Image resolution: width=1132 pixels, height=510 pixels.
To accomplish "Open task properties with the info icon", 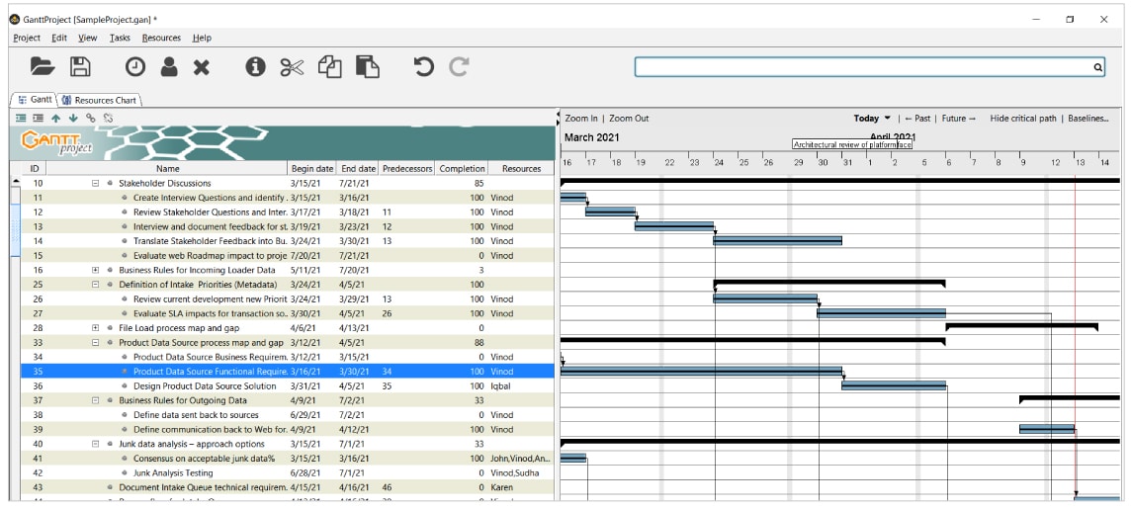I will (x=255, y=66).
